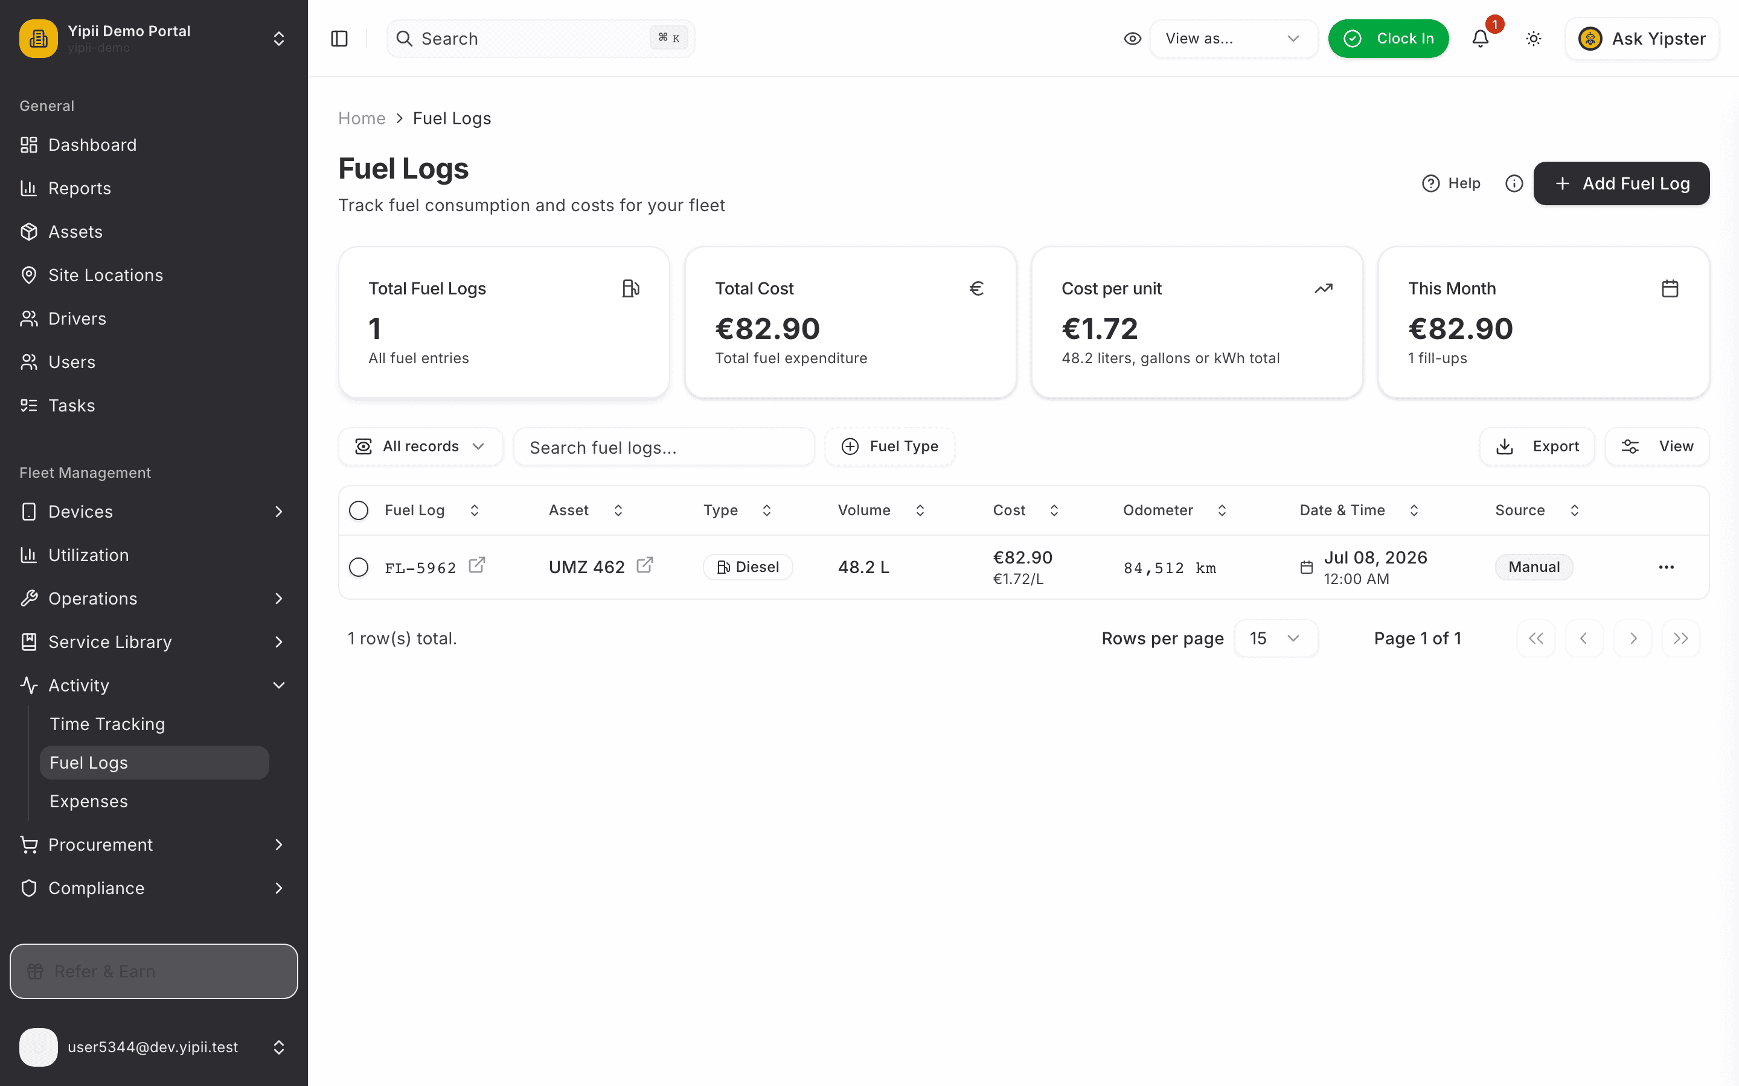This screenshot has width=1739, height=1086.
Task: Click the top Search bar
Action: [540, 39]
